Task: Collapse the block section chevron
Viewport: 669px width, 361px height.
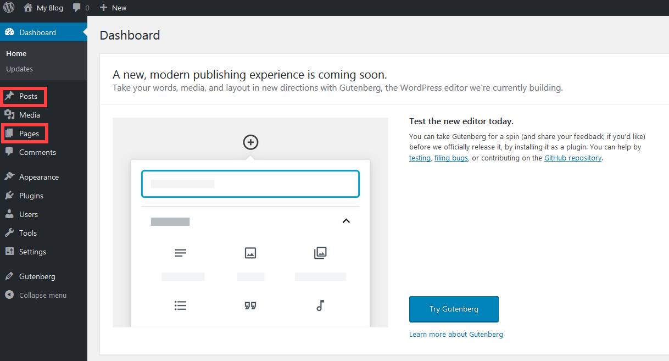Action: [x=346, y=221]
